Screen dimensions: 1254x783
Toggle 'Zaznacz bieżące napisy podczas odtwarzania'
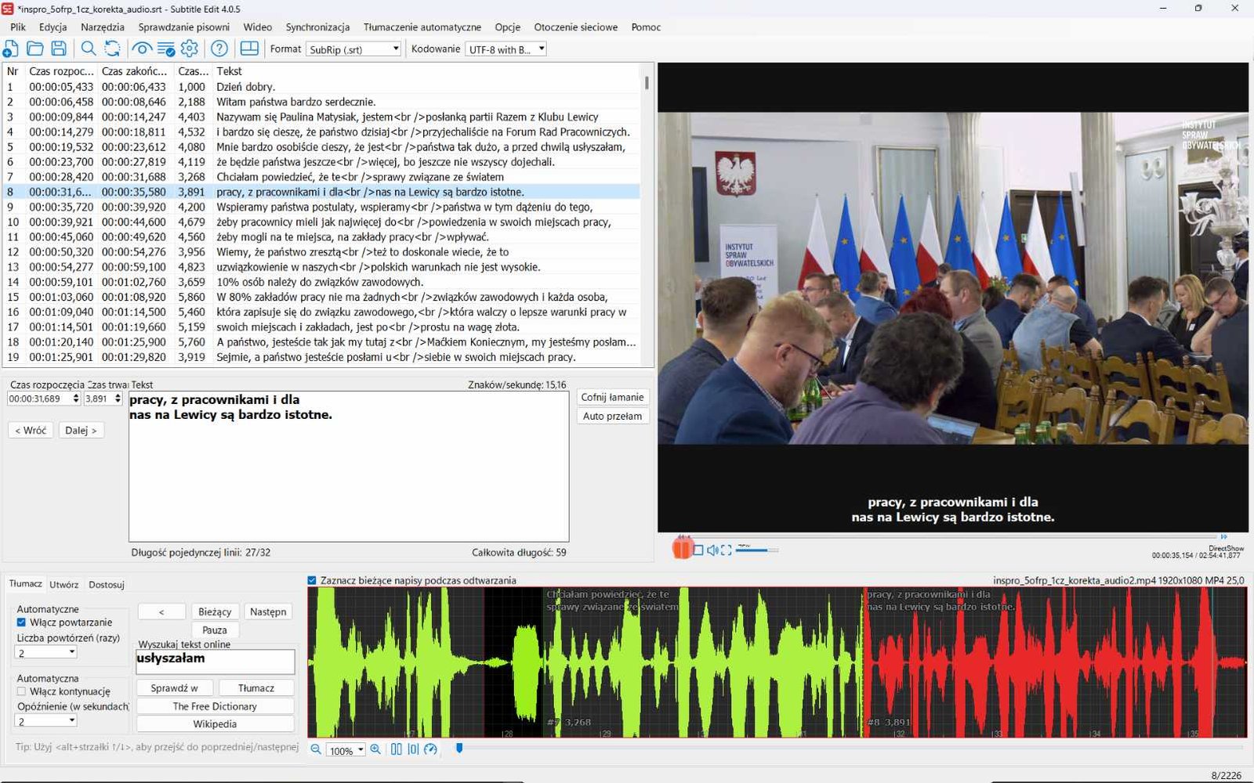coord(312,580)
